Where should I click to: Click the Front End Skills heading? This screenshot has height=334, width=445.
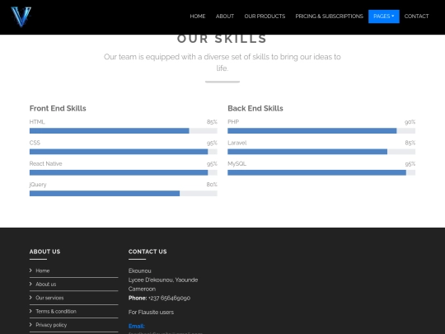[x=58, y=108]
